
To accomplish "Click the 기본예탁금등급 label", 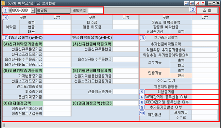I will (x=166, y=87).
